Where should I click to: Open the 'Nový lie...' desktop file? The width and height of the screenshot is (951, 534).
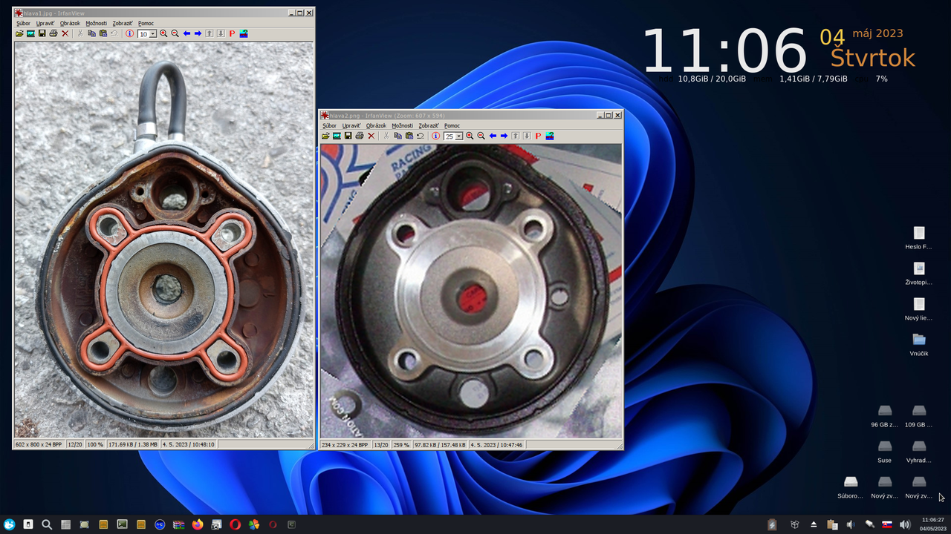pos(919,309)
